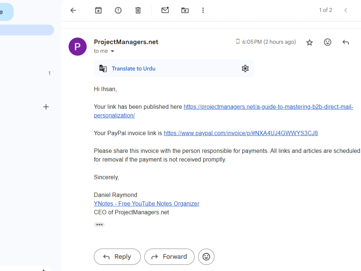Click the 6:05 PM timestamp
This screenshot has width=361, height=271.
[269, 42]
